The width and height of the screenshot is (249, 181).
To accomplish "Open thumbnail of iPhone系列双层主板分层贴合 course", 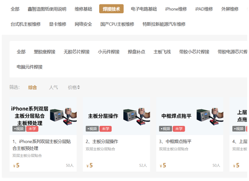I will click(43, 116).
